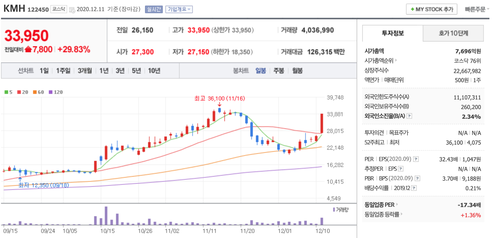Click the red 20-day moving average swatch
Image resolution: width=494 pixels, height=238 pixels.
point(19,92)
